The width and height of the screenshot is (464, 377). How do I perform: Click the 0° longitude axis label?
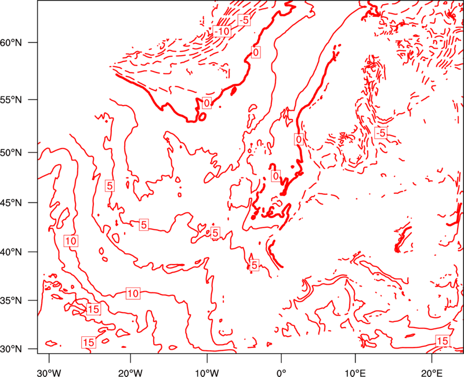281,372
